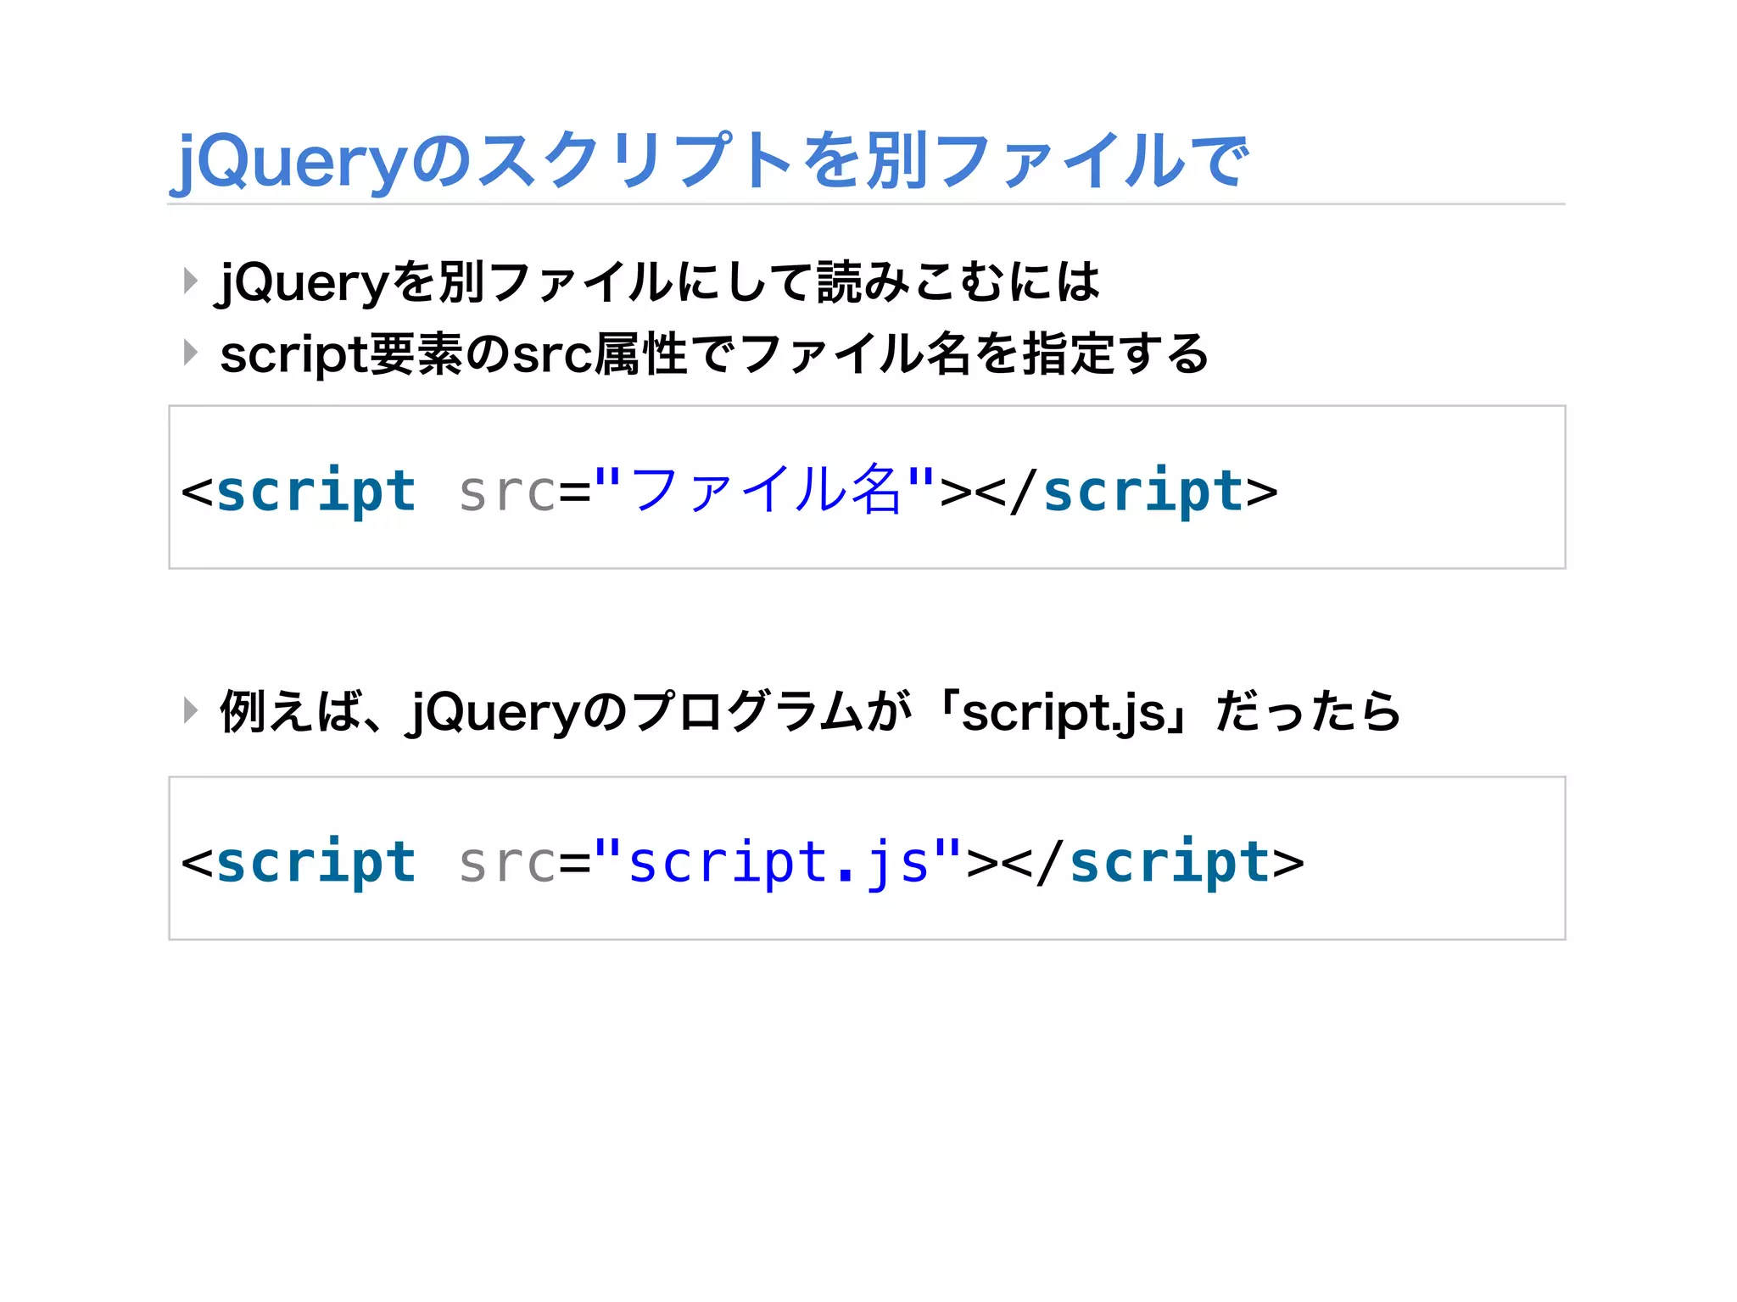Image resolution: width=1737 pixels, height=1302 pixels.
Task: Click the 'src' attribute in the second code box
Action: pos(507,864)
